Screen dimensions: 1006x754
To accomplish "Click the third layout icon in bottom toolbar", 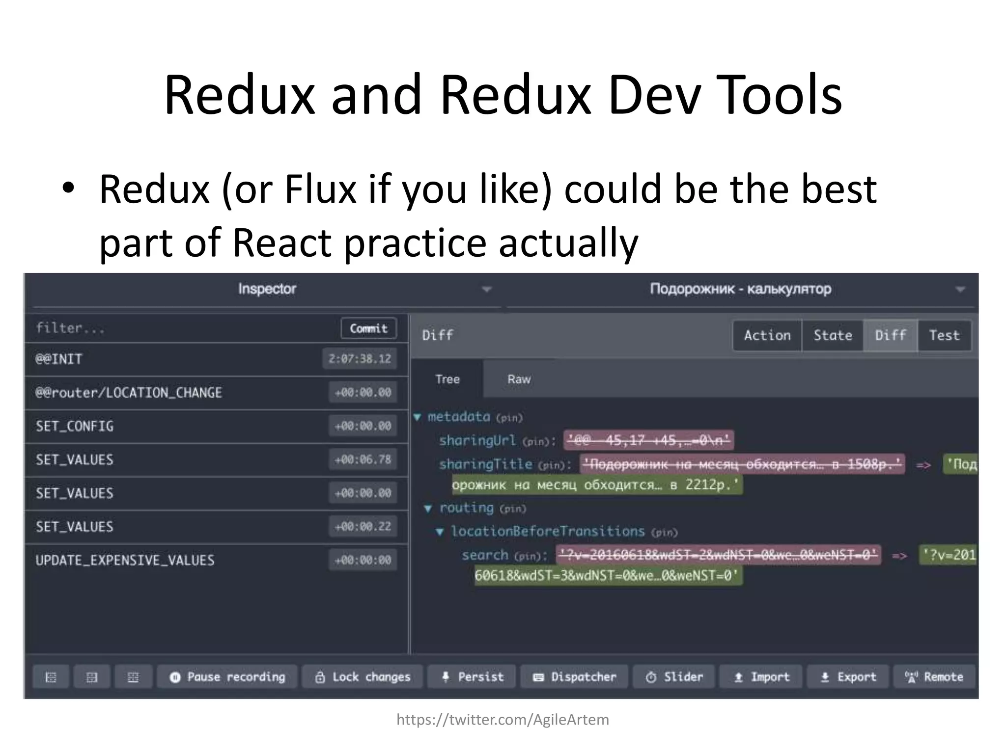I will pos(133,677).
